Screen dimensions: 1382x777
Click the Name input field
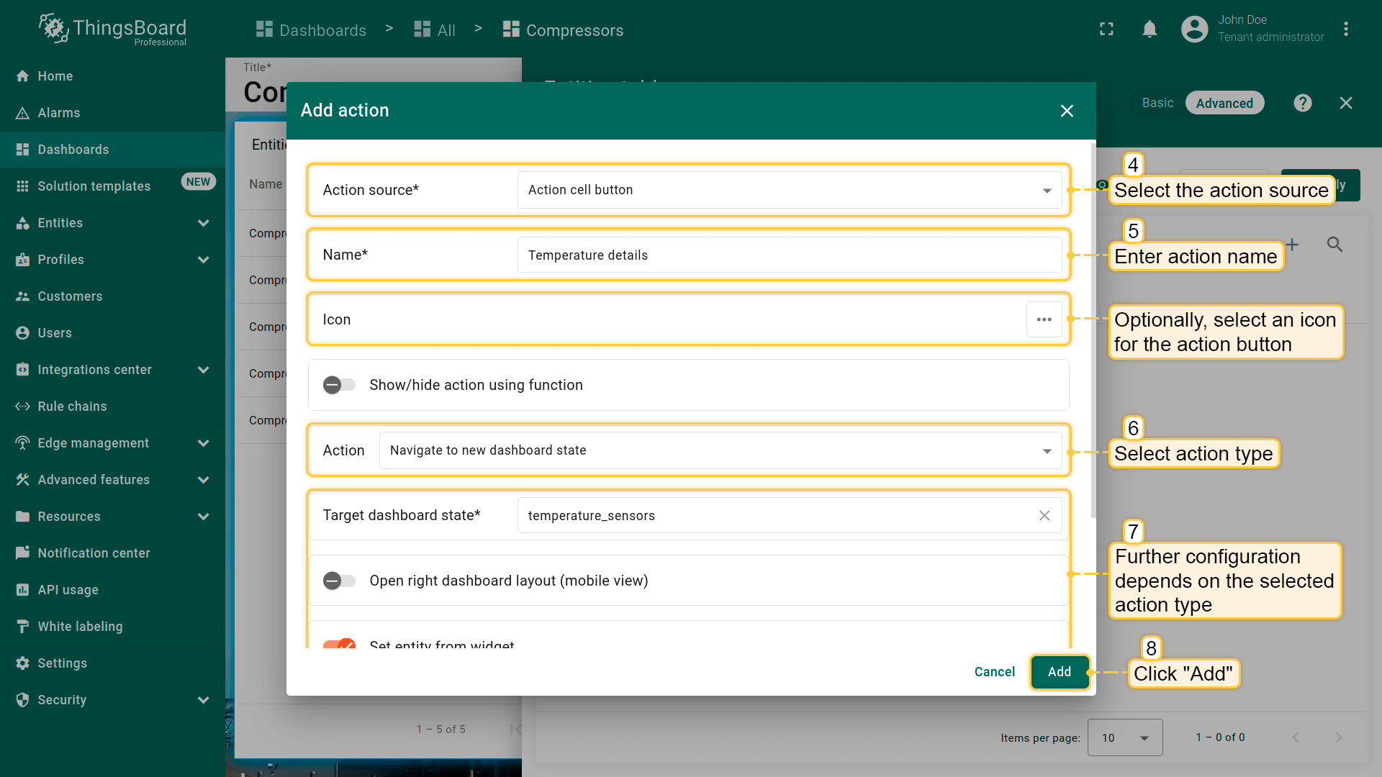(x=789, y=255)
